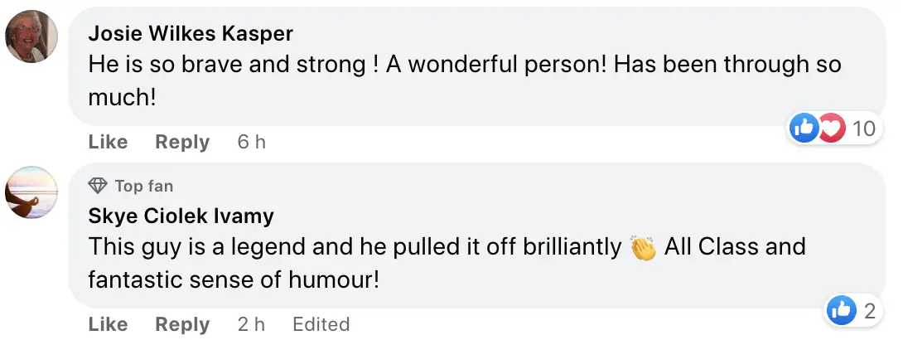Reply to Josie Wilkes Kasper's comment

pos(182,143)
